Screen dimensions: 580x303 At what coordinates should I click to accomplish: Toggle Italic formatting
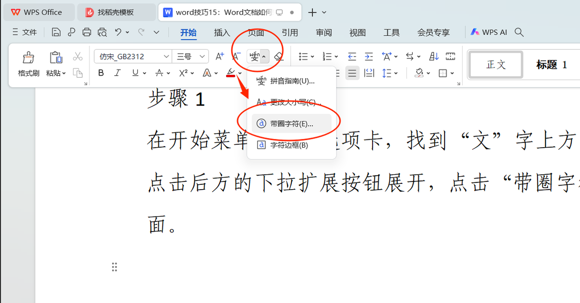(117, 73)
